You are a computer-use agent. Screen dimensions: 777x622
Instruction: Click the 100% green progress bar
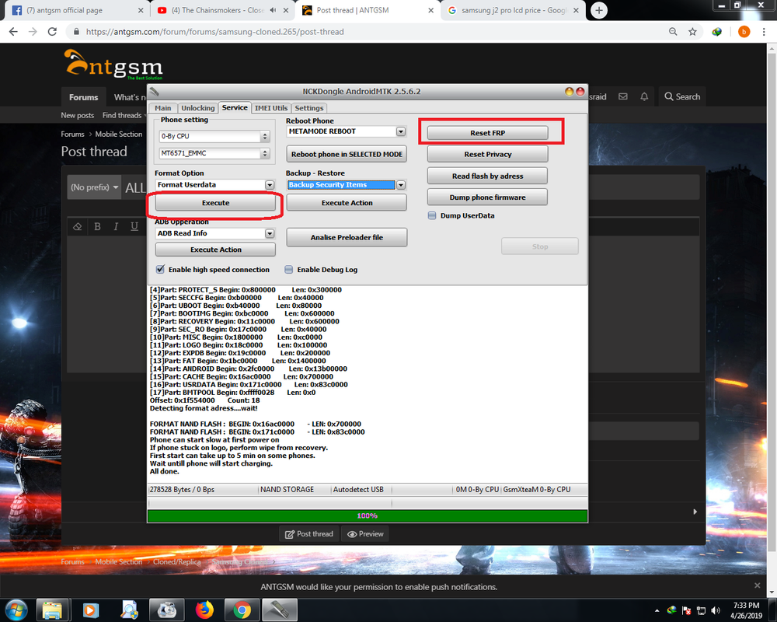click(368, 515)
